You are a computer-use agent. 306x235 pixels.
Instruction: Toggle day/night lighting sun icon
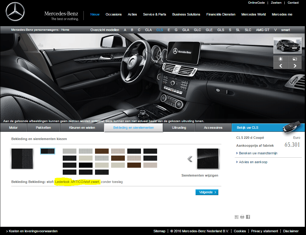[280, 59]
